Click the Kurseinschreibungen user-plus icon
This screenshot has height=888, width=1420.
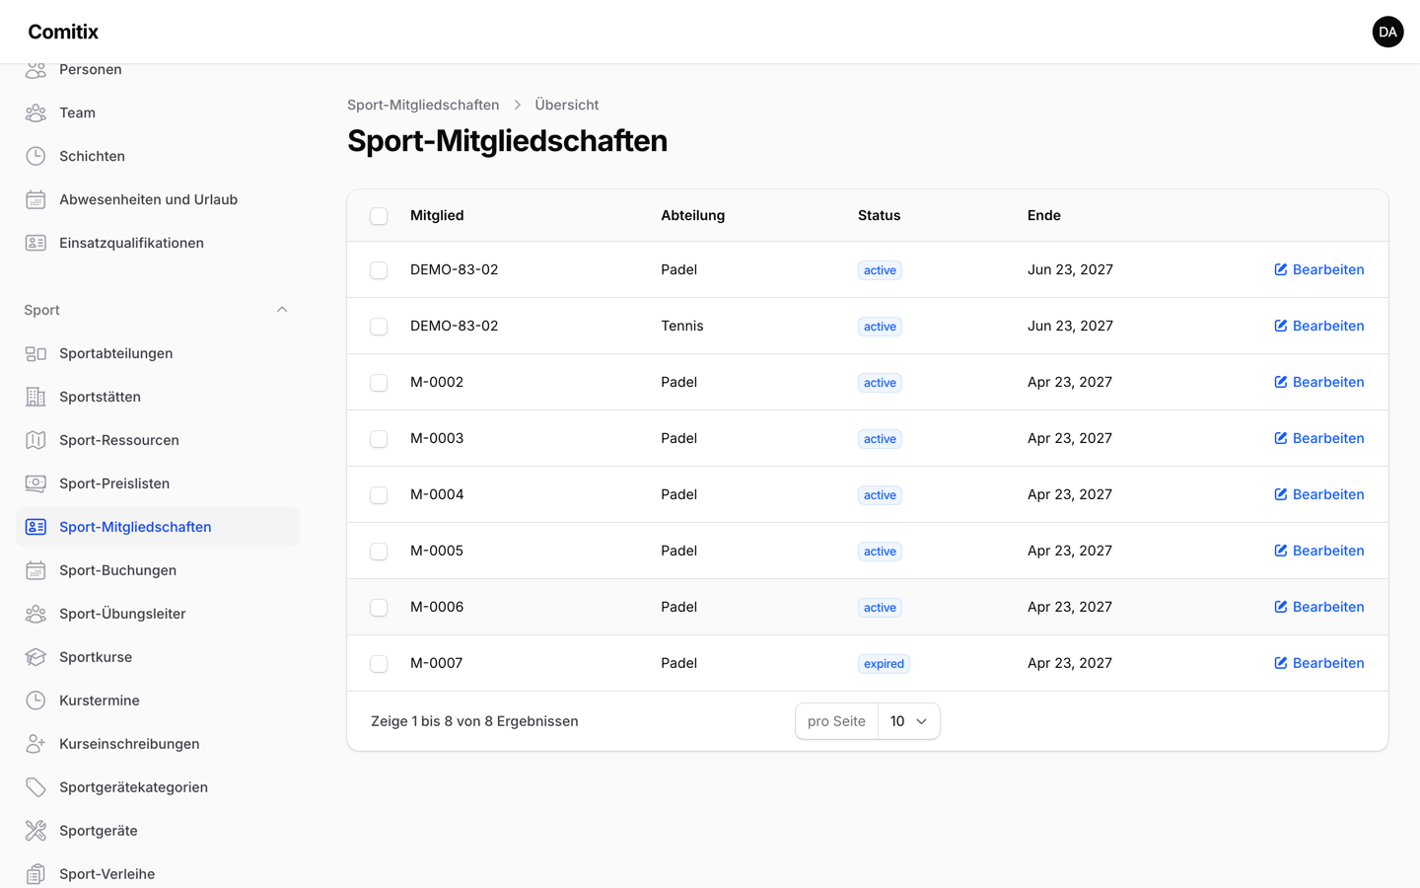pos(35,744)
